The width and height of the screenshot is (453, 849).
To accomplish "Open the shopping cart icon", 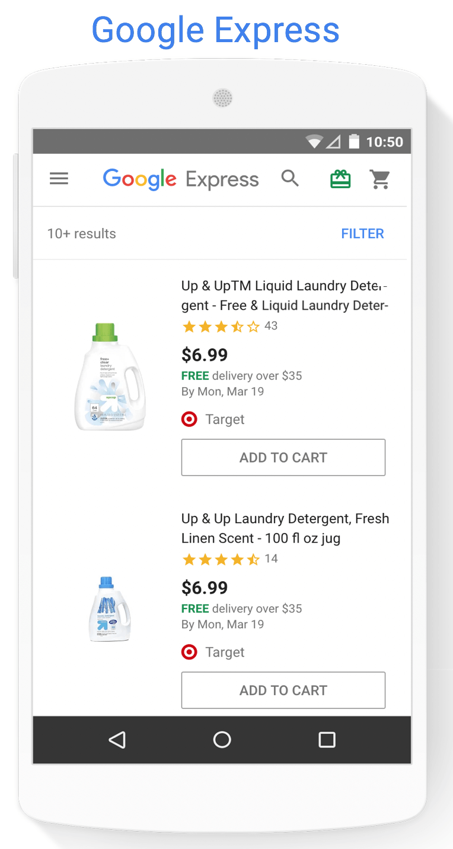I will pos(380,179).
